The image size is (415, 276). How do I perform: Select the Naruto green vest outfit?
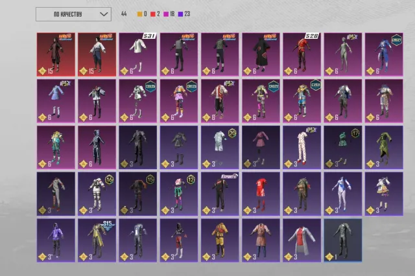point(220,54)
